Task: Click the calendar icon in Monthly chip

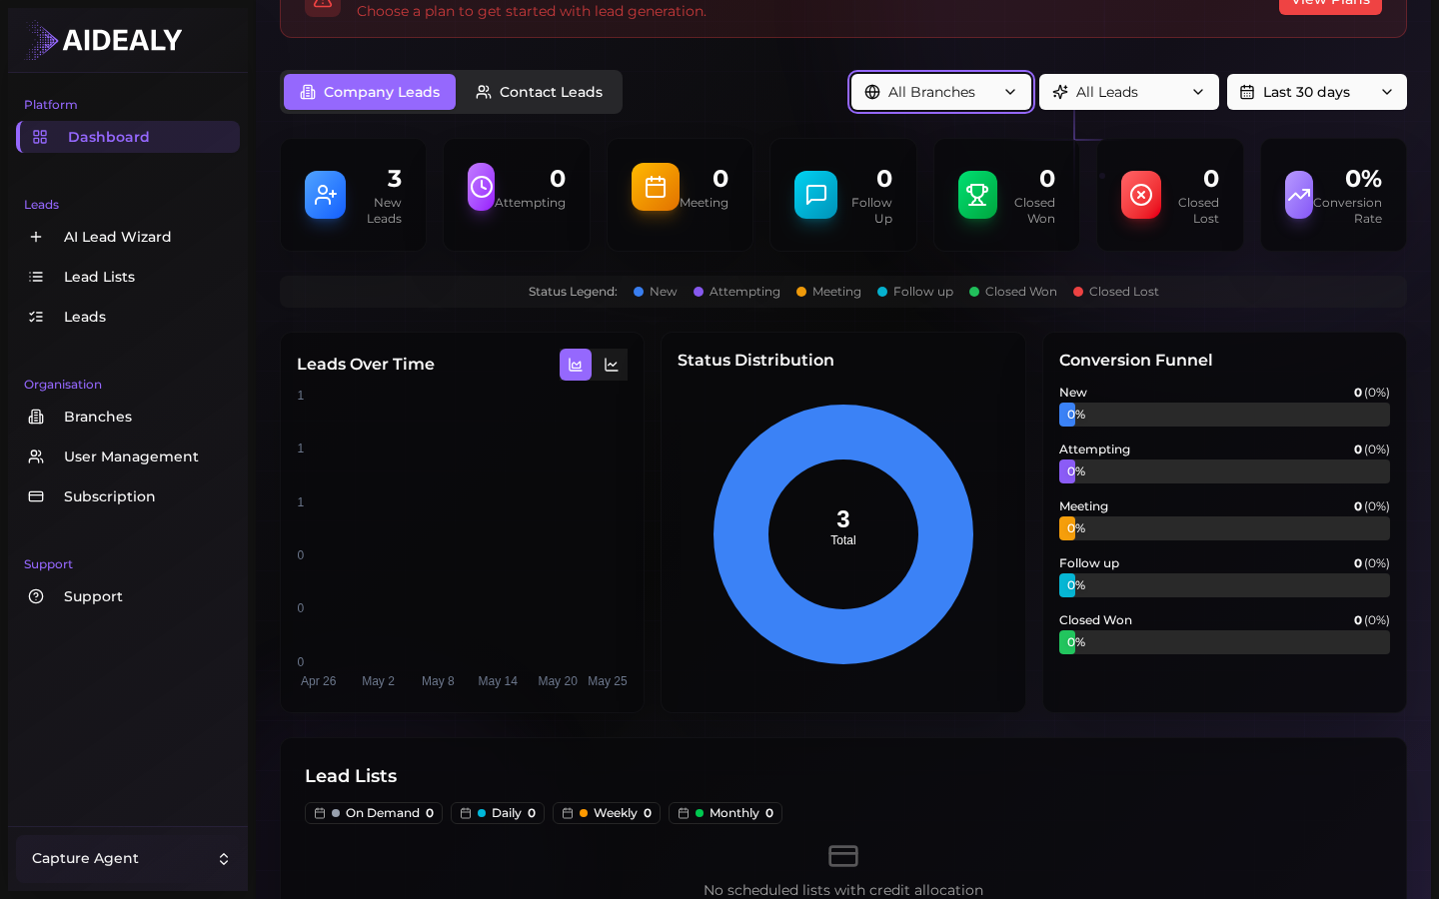Action: 684,813
